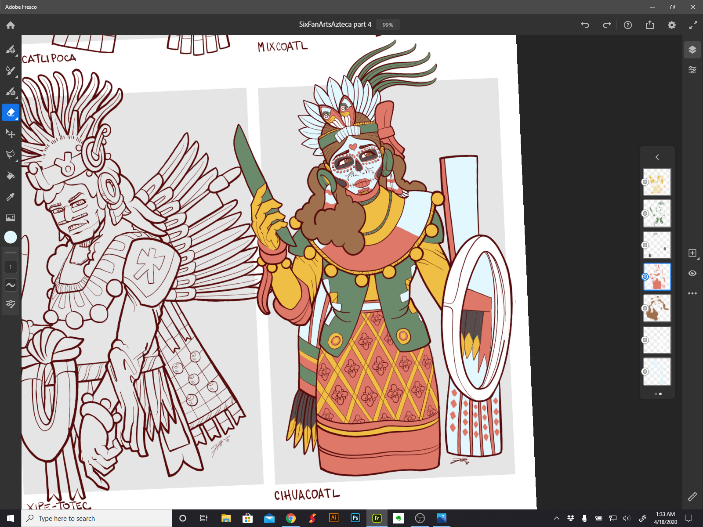Screen dimensions: 703x527
Task: Go to the Home screen
Action: coord(11,25)
